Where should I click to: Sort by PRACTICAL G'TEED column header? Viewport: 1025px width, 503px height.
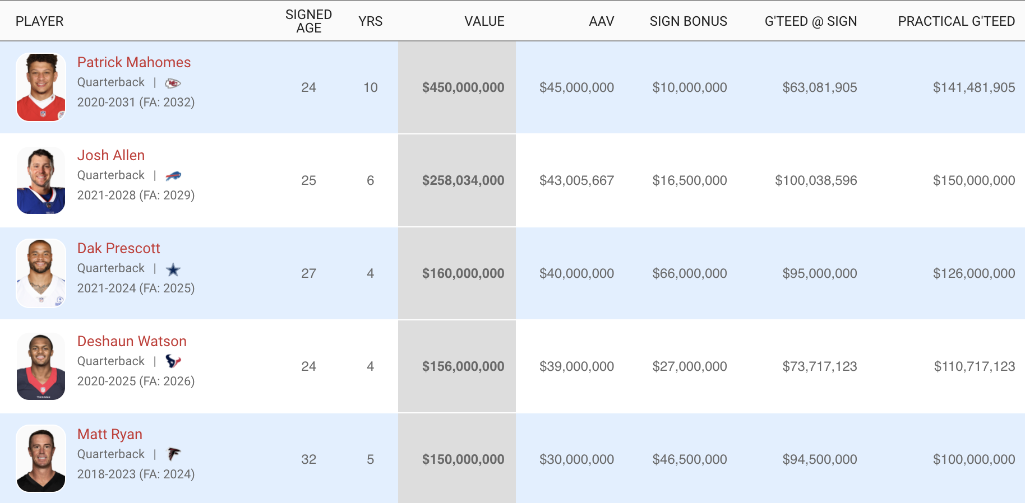[x=956, y=21]
